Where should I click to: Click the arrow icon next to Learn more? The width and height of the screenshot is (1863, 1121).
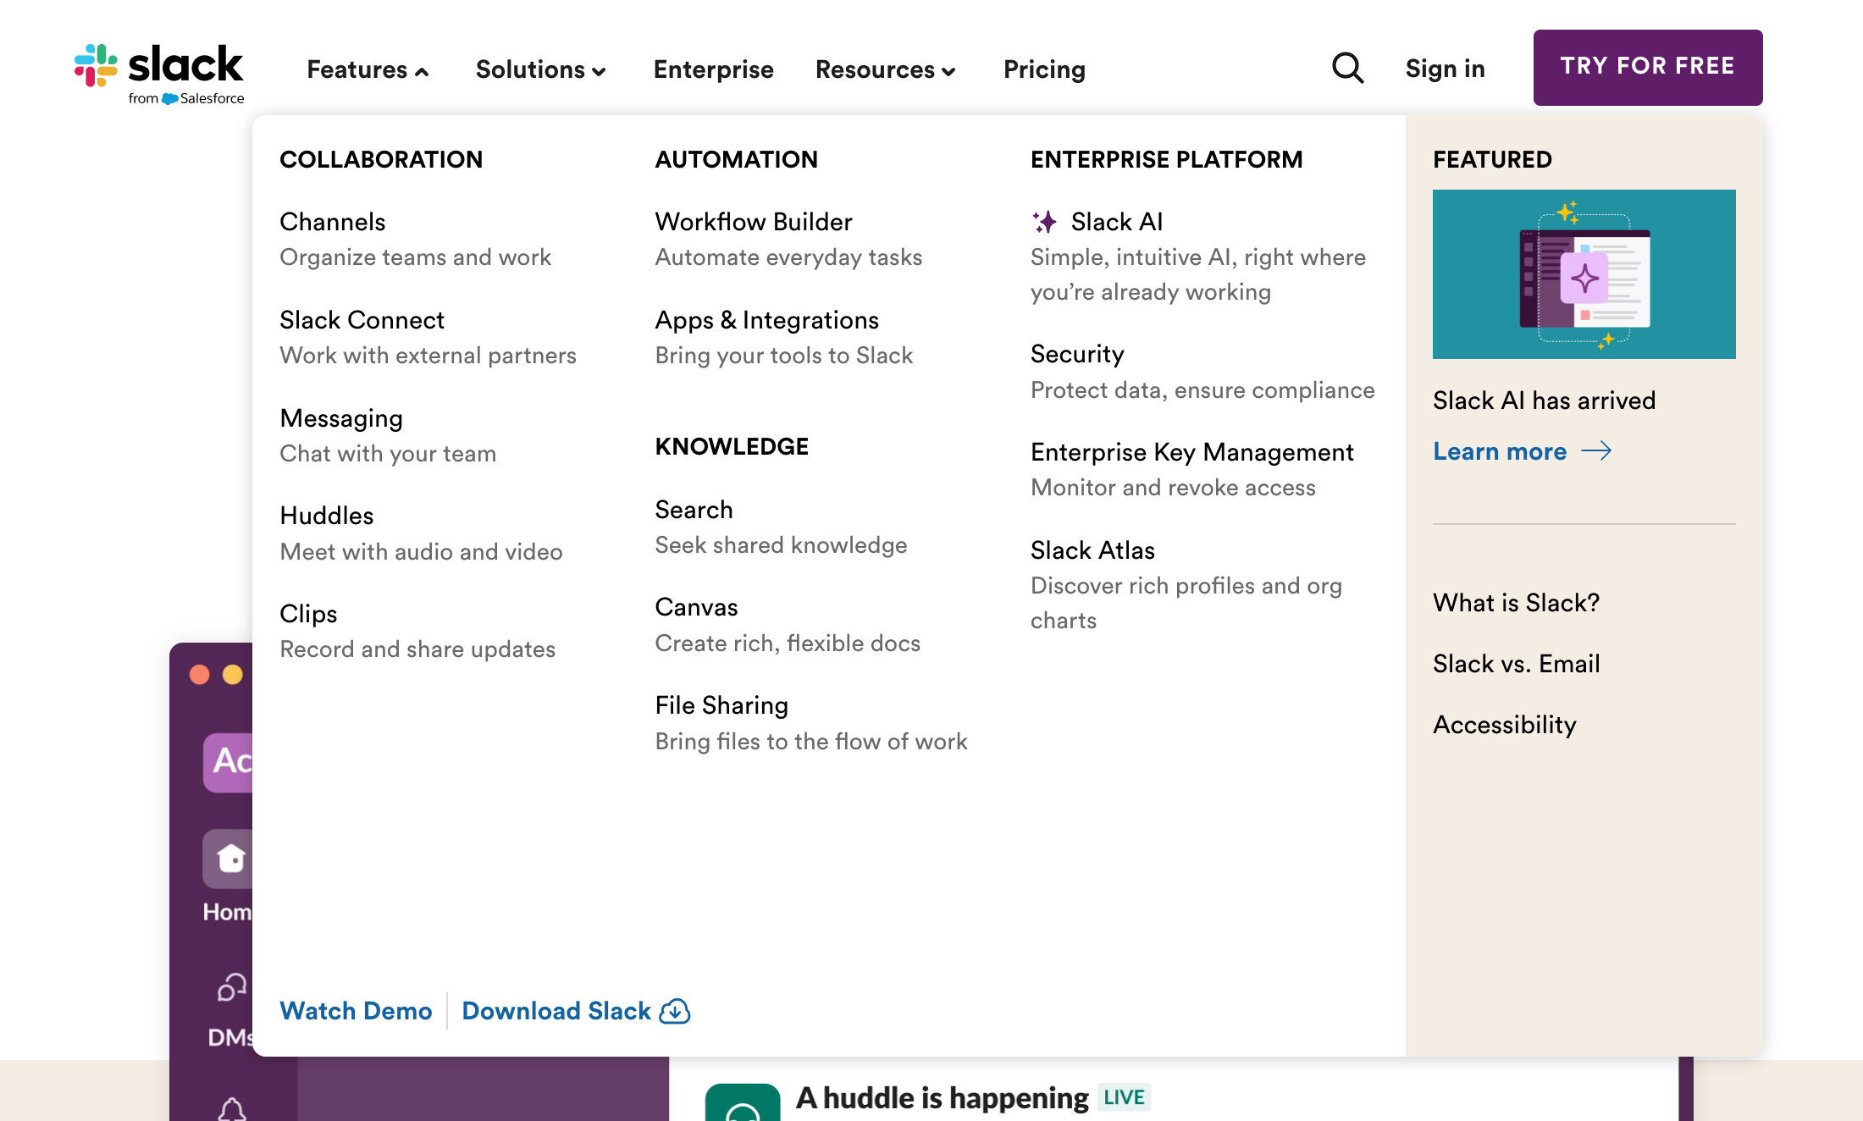(x=1599, y=451)
